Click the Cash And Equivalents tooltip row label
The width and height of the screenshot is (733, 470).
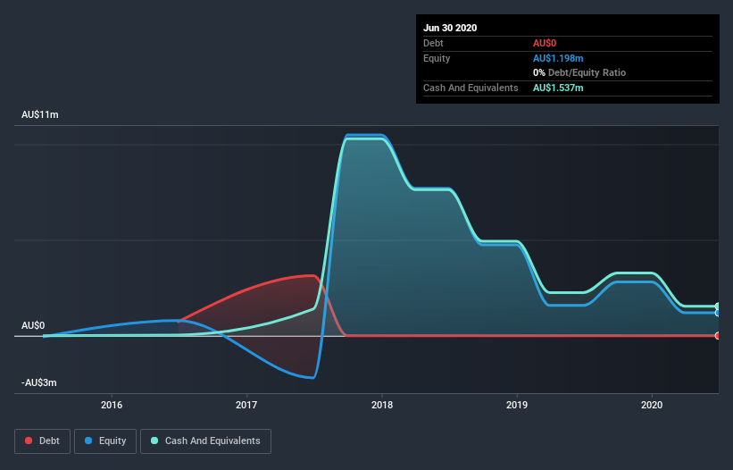pyautogui.click(x=471, y=88)
